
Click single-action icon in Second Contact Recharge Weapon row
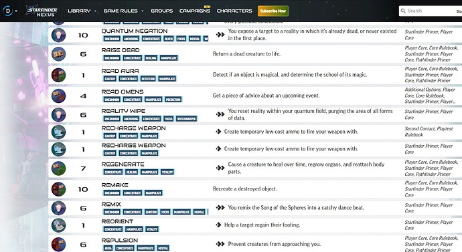[x=218, y=132]
